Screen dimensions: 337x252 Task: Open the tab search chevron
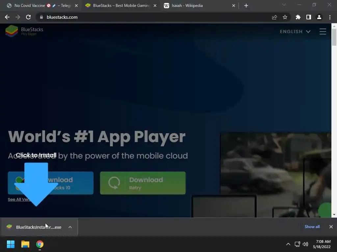coord(284,5)
